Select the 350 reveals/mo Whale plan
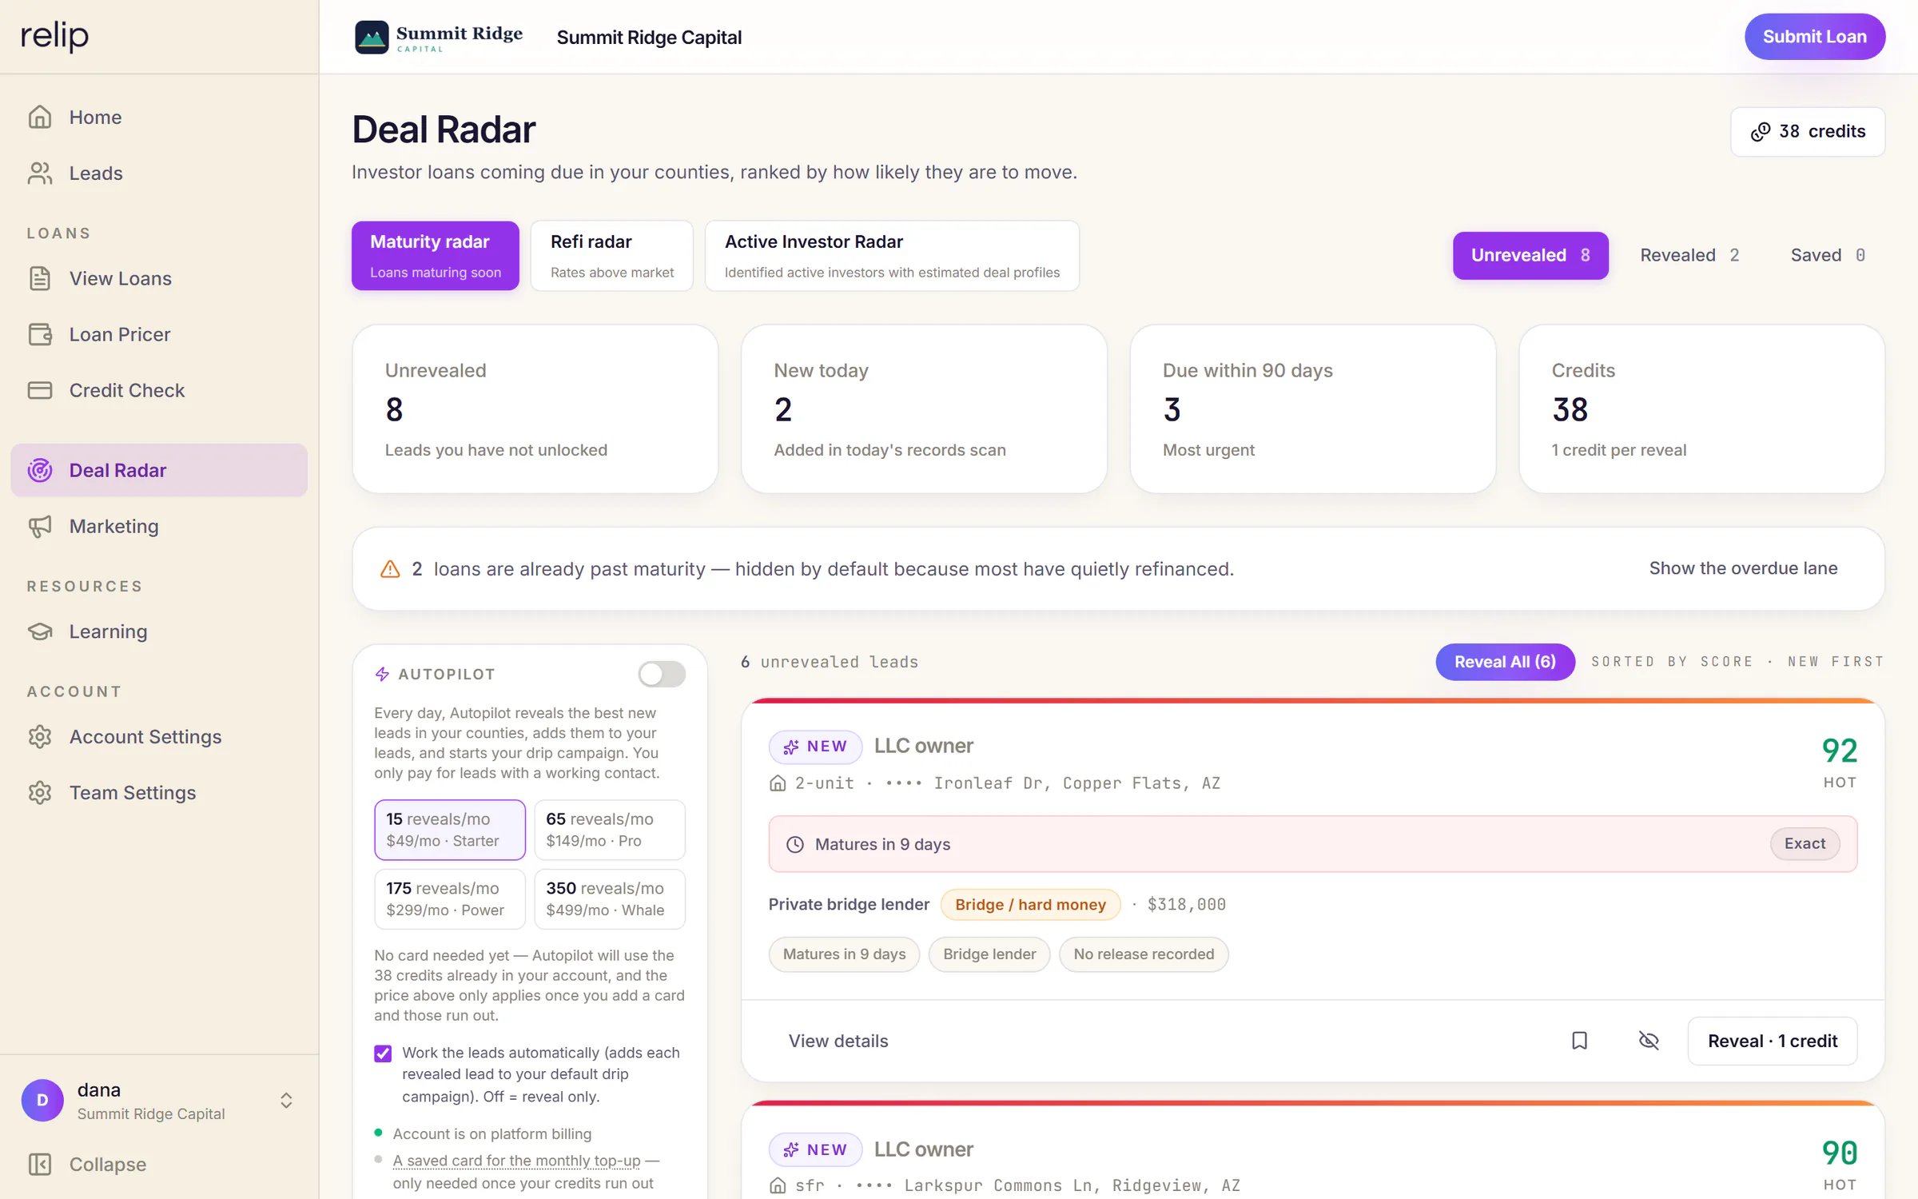Image resolution: width=1918 pixels, height=1199 pixels. pos(610,898)
